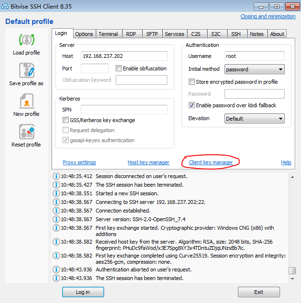Click the Host input field
Screen dimensions: 301x303
(x=124, y=56)
